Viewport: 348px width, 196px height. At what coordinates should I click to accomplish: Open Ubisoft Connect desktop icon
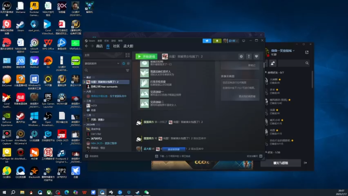tap(34, 45)
